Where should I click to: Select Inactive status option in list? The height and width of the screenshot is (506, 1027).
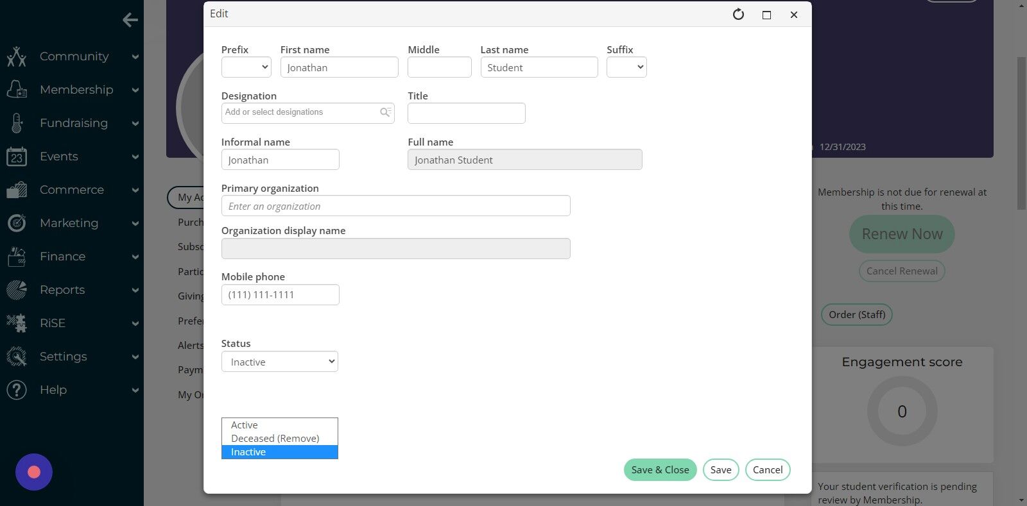280,452
